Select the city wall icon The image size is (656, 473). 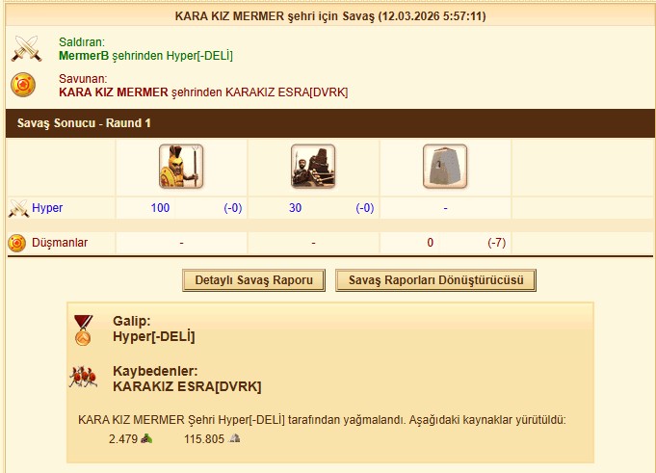445,167
